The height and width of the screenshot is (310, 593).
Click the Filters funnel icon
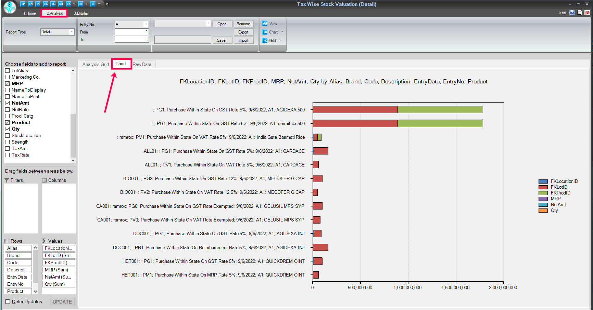7,180
